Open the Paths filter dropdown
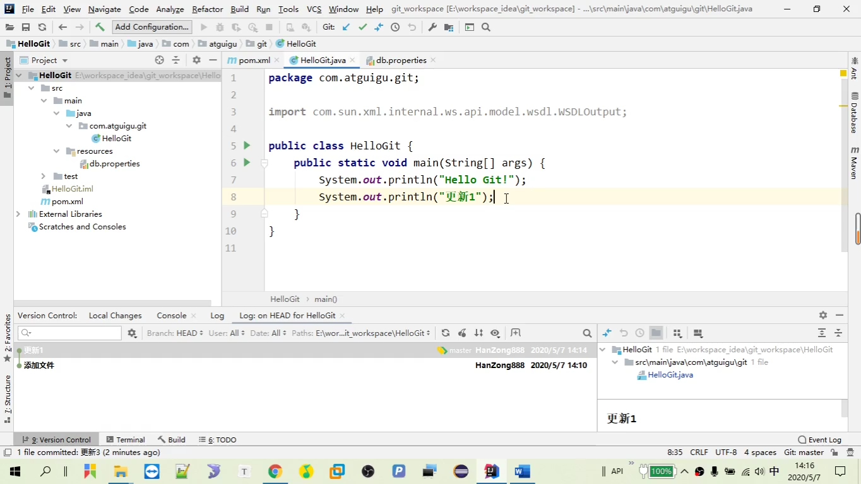Image resolution: width=861 pixels, height=484 pixels. click(x=361, y=333)
